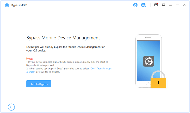The image size is (190, 113).
Task: Go to the home screen via house icon
Action: click(7, 5)
